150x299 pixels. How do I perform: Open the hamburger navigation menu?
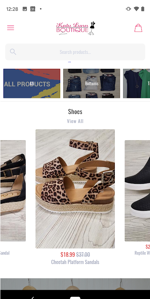coord(11,28)
